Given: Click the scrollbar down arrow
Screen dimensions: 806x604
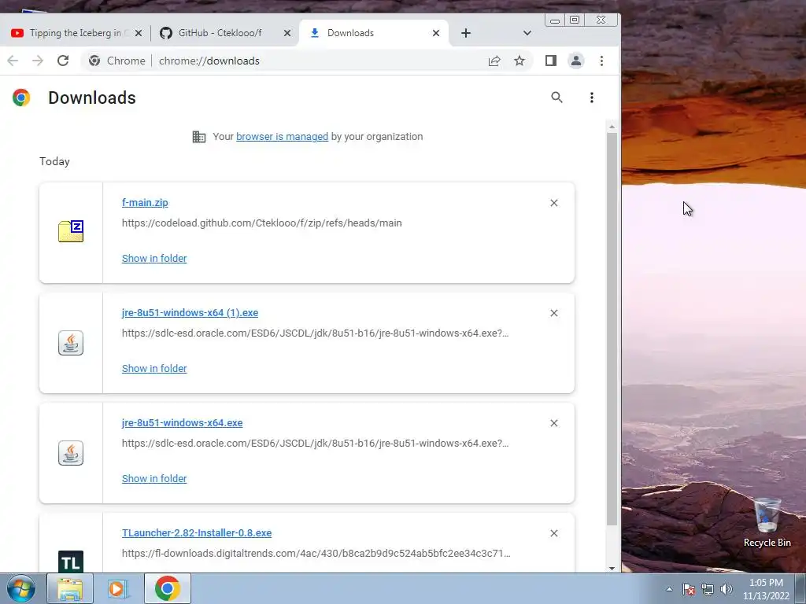Looking at the screenshot, I should [612, 568].
